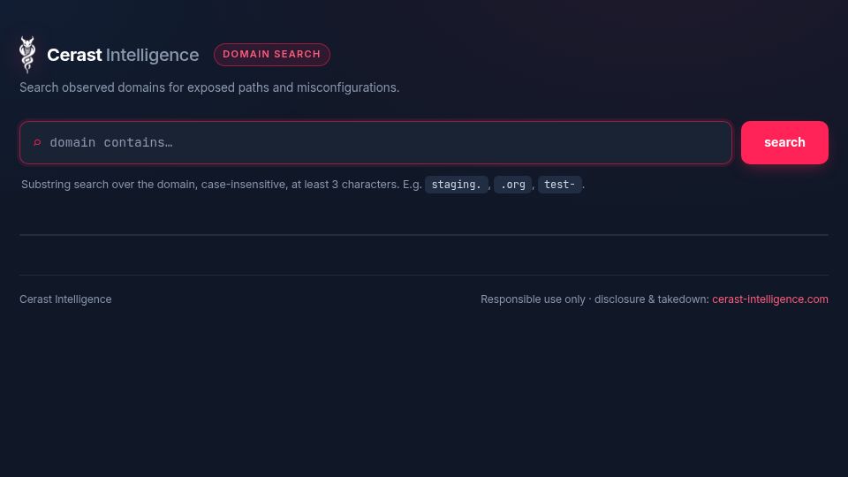Click the "Cerast Intelligence" header title

tap(123, 55)
